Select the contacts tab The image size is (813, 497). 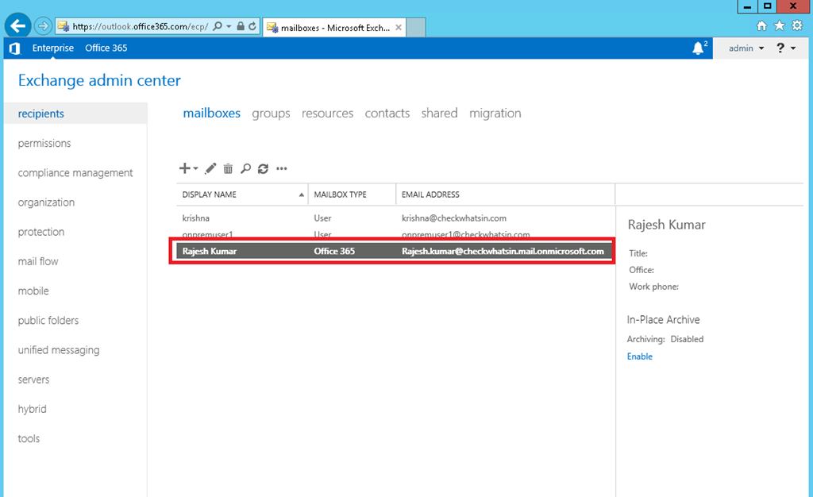[387, 113]
